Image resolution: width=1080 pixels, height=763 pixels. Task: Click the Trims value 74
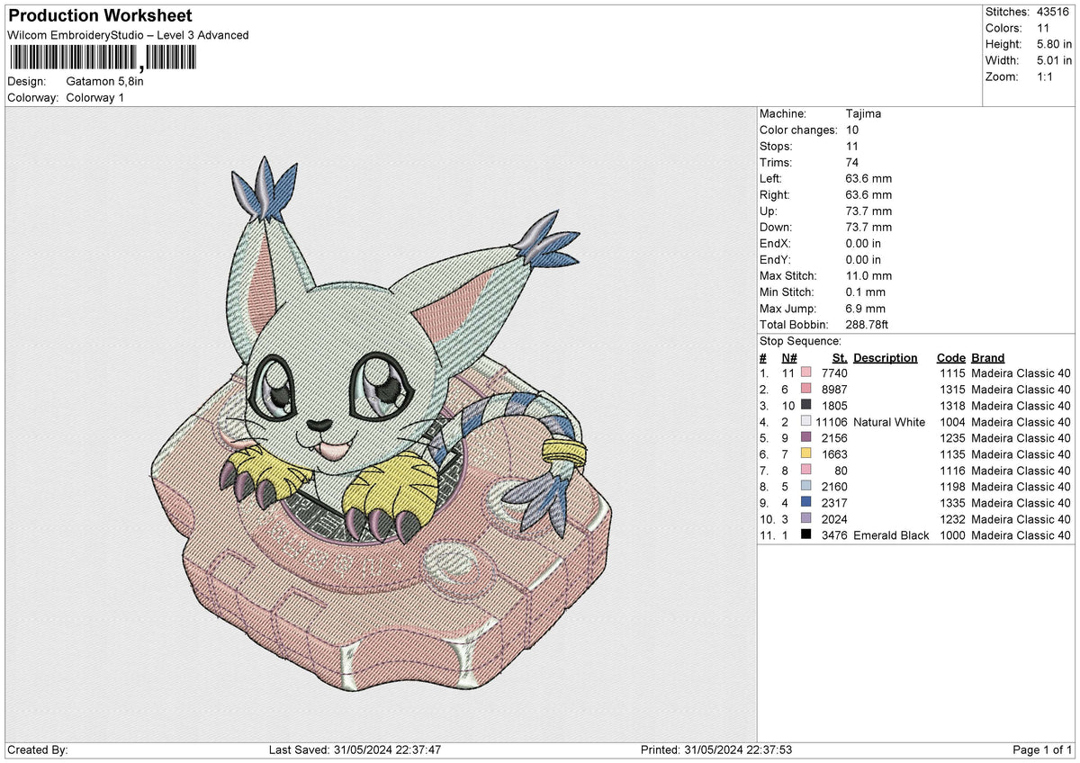tap(852, 162)
